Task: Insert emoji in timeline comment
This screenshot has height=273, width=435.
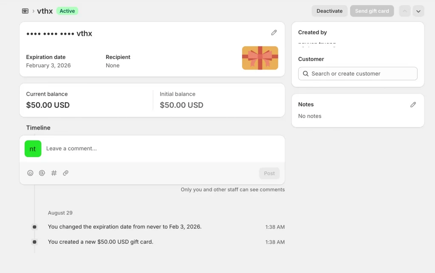Action: click(x=30, y=173)
